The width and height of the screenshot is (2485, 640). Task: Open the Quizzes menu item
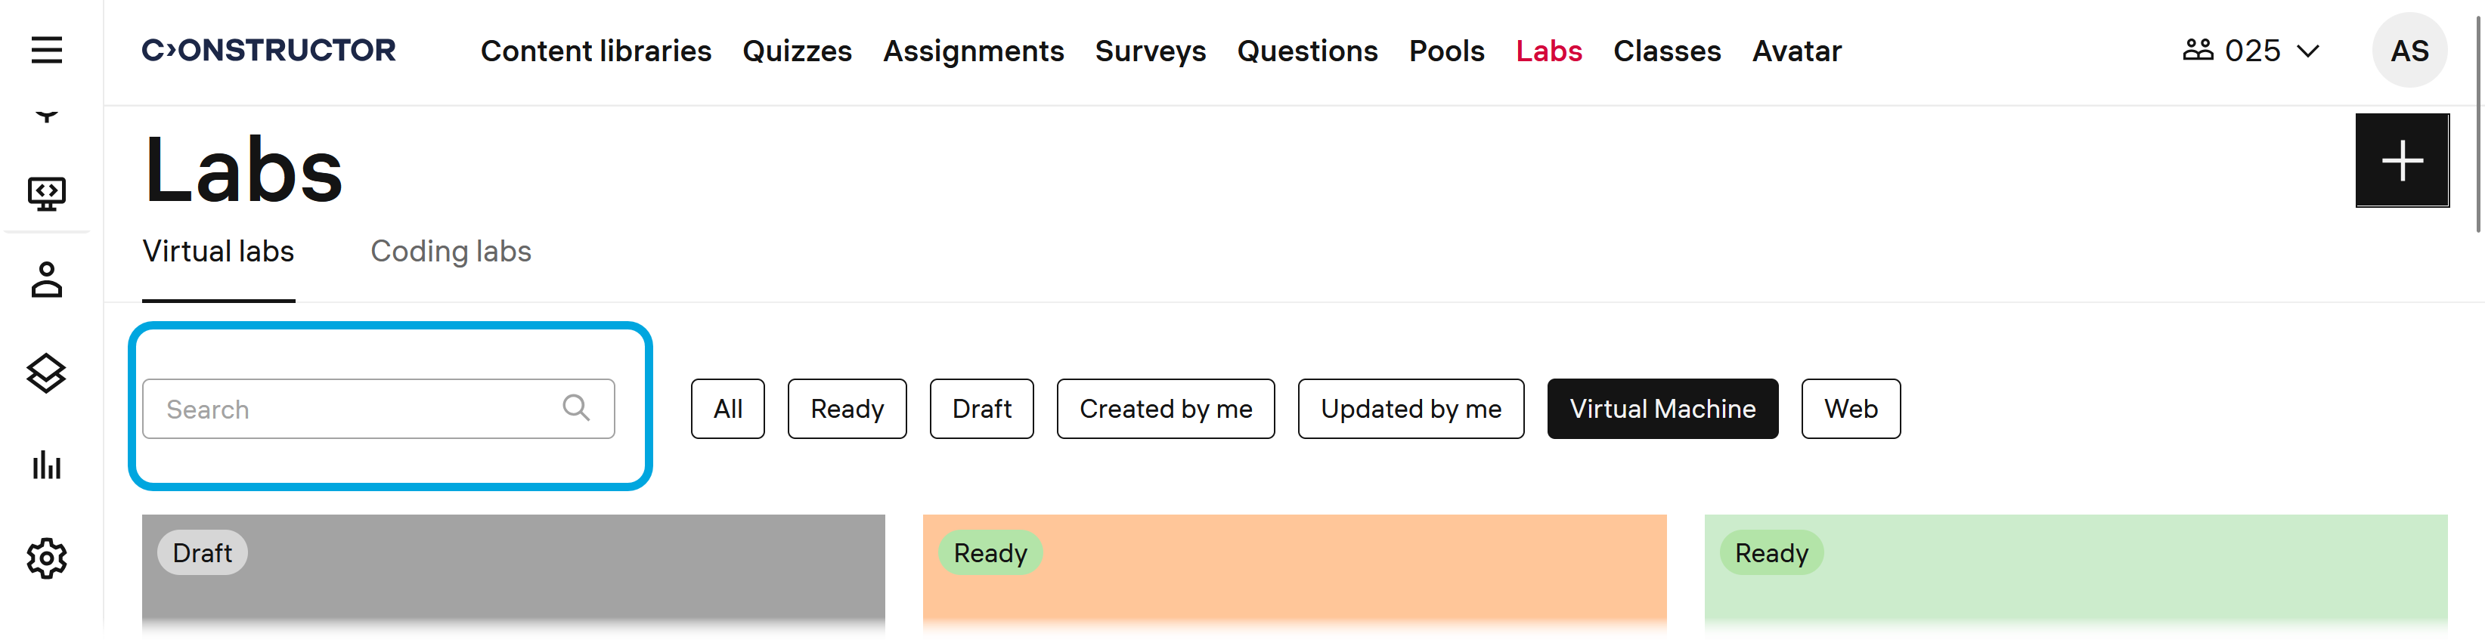pyautogui.click(x=797, y=51)
